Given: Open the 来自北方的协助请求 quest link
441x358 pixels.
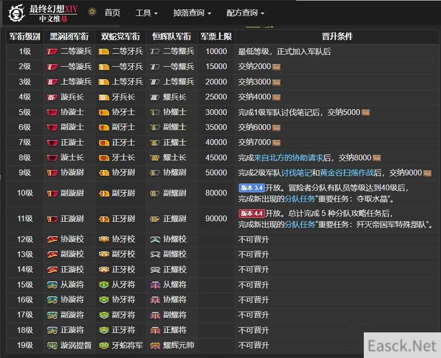Looking at the screenshot, I should tap(288, 158).
